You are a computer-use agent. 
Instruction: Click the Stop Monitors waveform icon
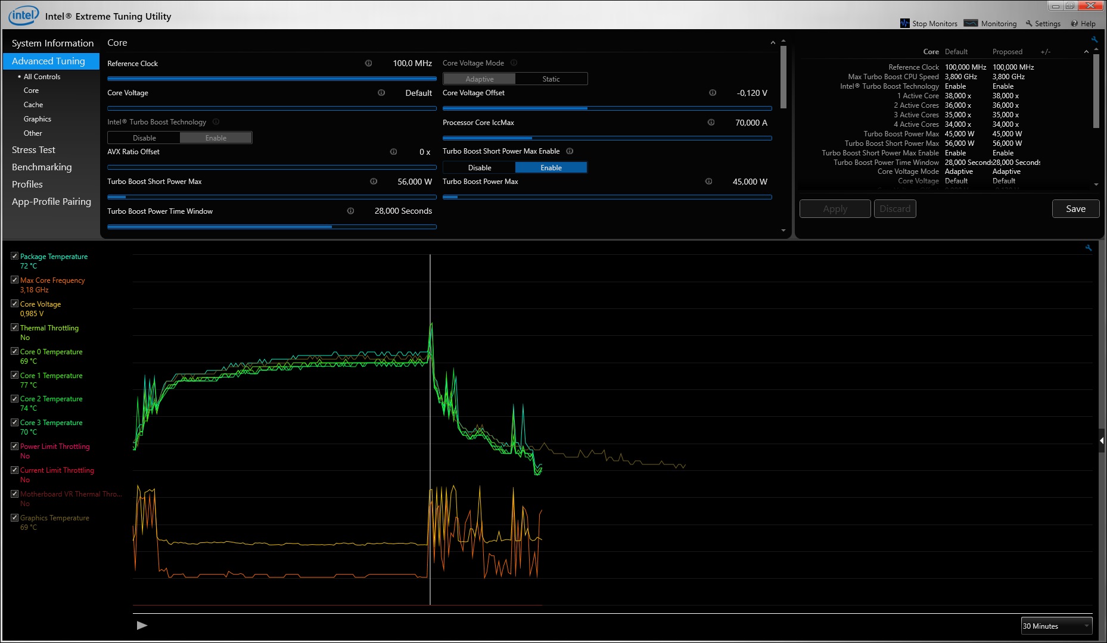coord(905,23)
